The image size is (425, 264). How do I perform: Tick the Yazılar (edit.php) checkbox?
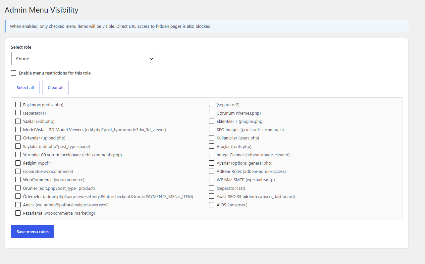(18, 121)
